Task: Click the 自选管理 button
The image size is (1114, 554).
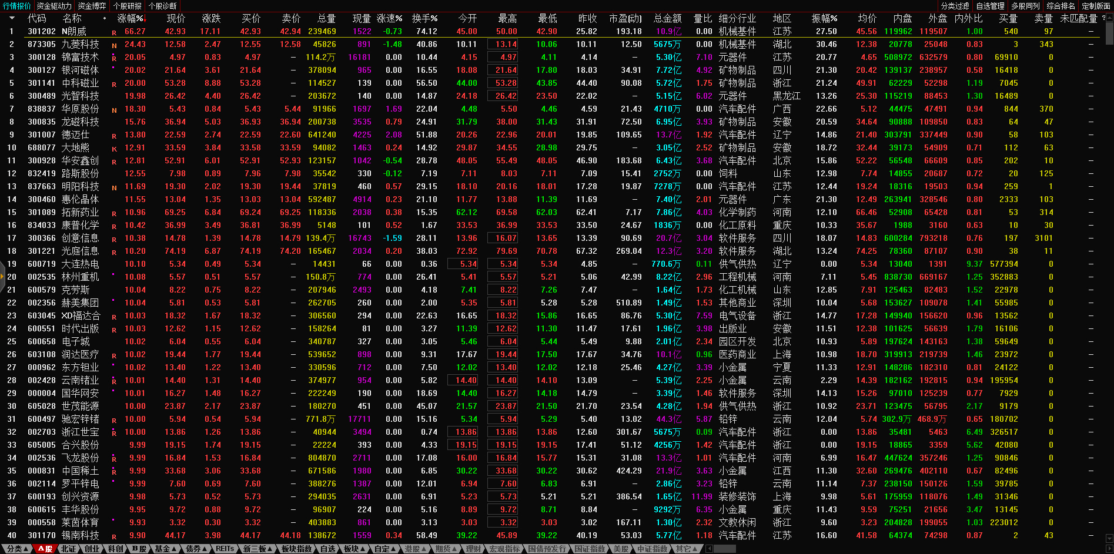Action: (x=990, y=6)
